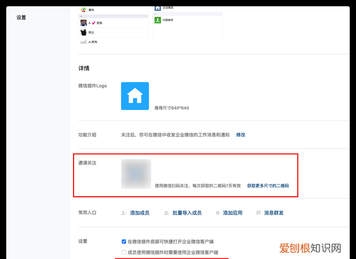Click the 阿土 black cat avatar
This screenshot has height=259, width=356.
[x=83, y=32]
